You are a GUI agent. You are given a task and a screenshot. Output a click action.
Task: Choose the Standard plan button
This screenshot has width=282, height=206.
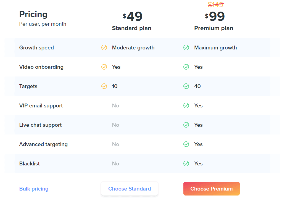tap(130, 189)
